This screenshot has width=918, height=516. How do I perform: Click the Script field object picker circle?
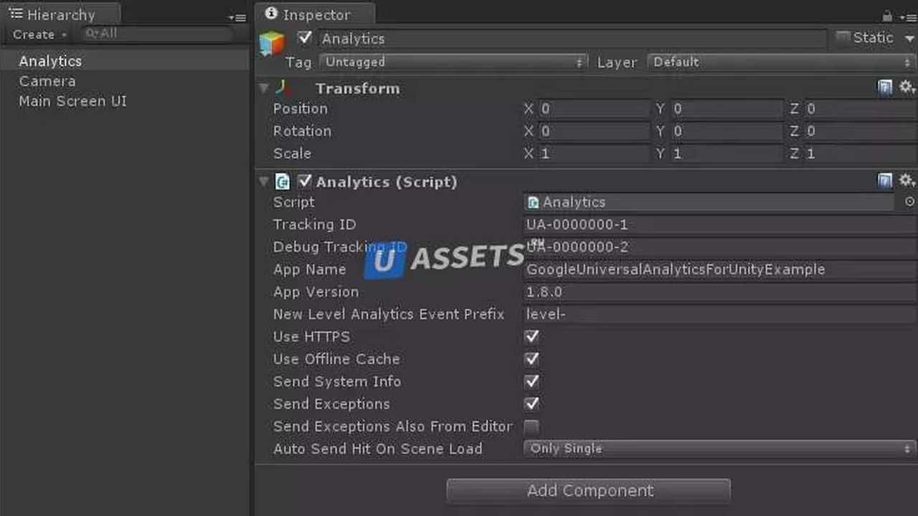909,202
